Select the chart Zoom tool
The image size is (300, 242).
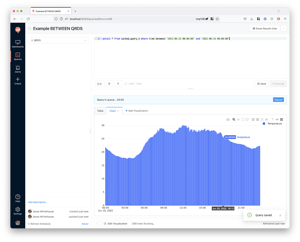pyautogui.click(x=234, y=120)
